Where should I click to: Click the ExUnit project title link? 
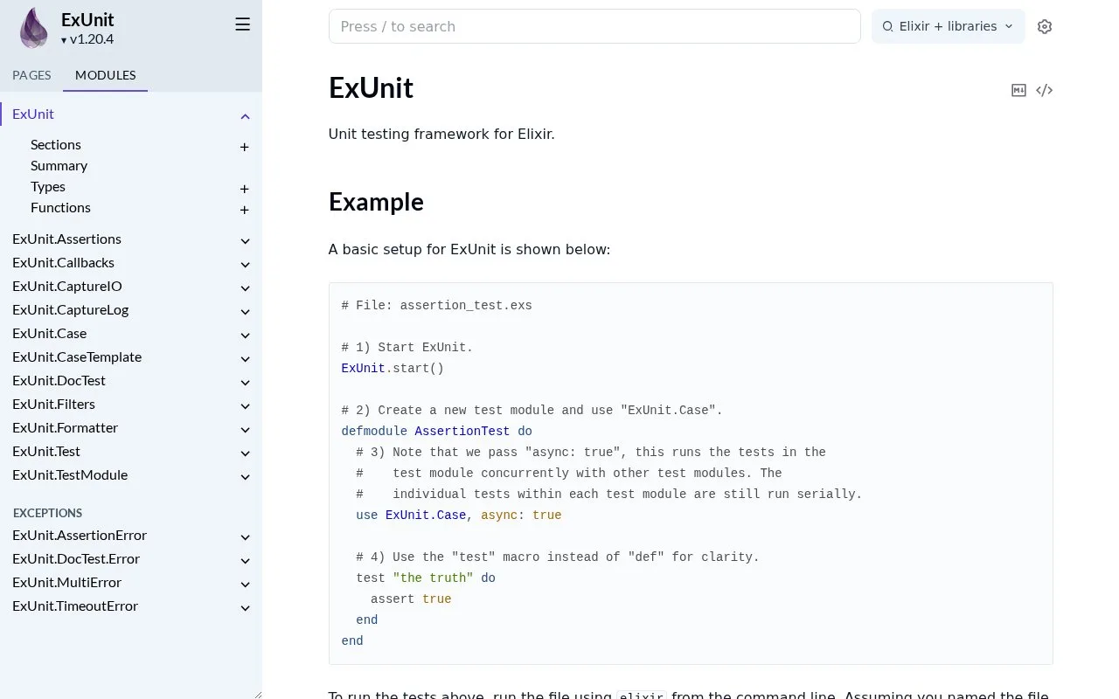[x=87, y=20]
